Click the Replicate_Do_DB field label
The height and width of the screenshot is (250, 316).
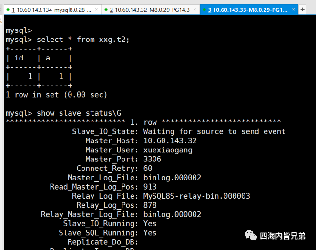103,242
